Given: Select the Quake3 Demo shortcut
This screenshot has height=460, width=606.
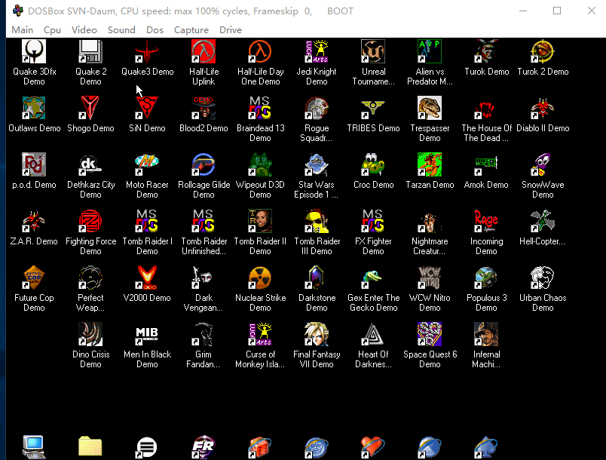Looking at the screenshot, I should [x=147, y=51].
